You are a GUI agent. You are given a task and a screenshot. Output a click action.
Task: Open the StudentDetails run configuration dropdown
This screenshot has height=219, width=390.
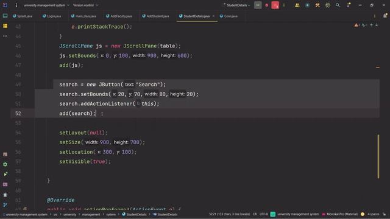coord(236,5)
